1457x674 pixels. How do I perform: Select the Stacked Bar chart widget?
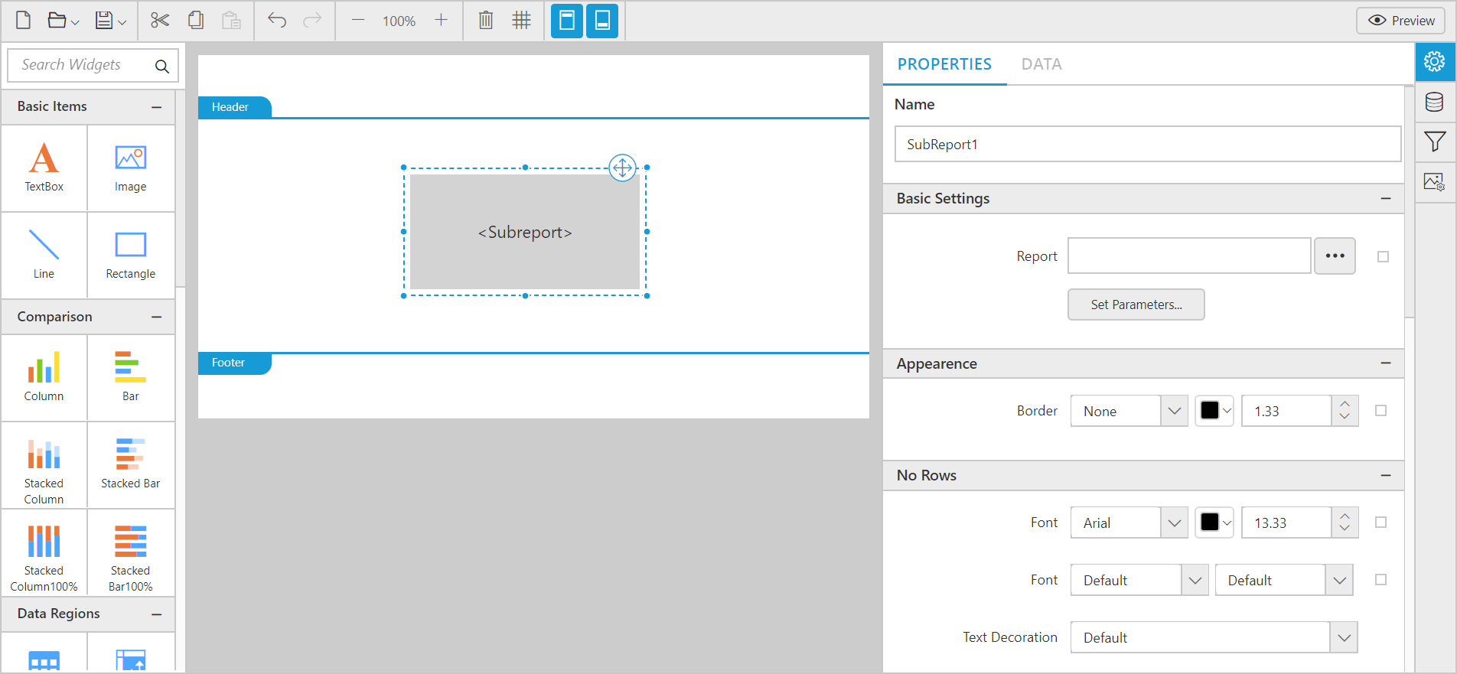(131, 464)
